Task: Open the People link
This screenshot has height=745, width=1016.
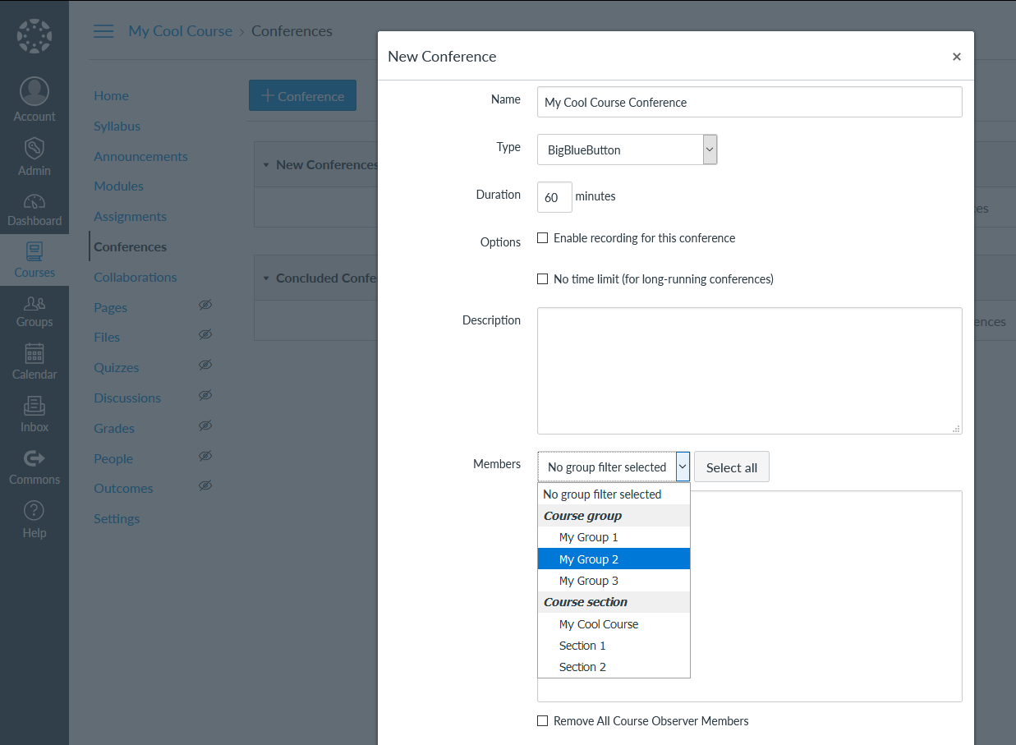Action: tap(113, 458)
